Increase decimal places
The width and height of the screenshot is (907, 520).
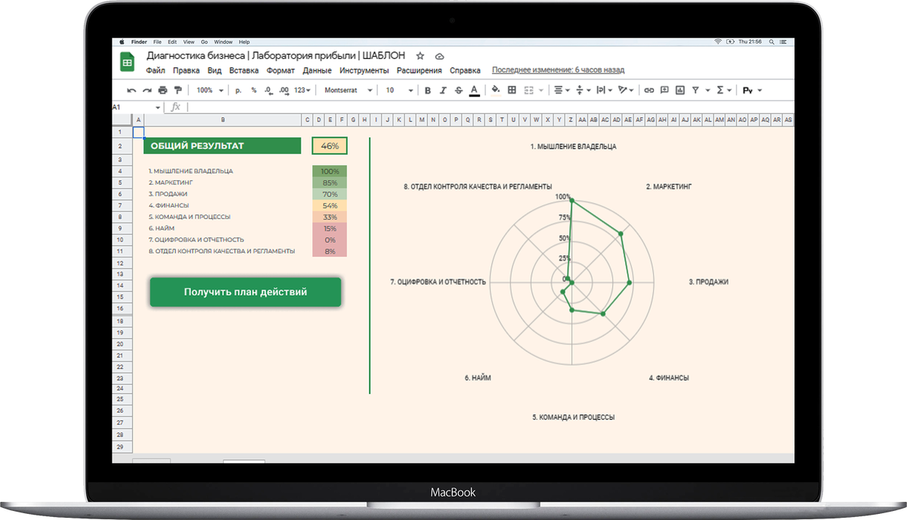pyautogui.click(x=284, y=91)
